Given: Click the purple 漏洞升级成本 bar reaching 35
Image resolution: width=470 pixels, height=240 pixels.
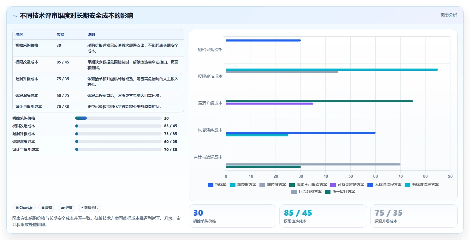Looking at the screenshot, I should point(270,104).
